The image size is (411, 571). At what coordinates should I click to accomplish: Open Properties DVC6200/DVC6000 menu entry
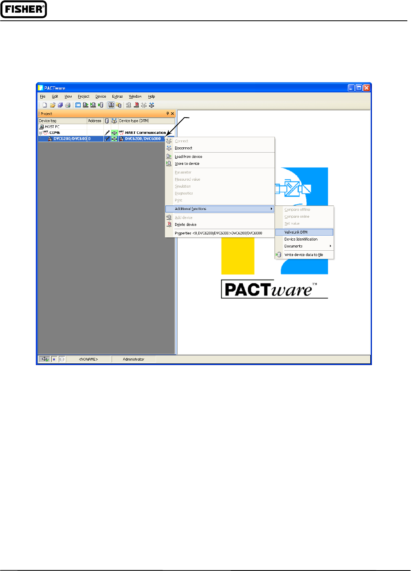(x=220, y=233)
